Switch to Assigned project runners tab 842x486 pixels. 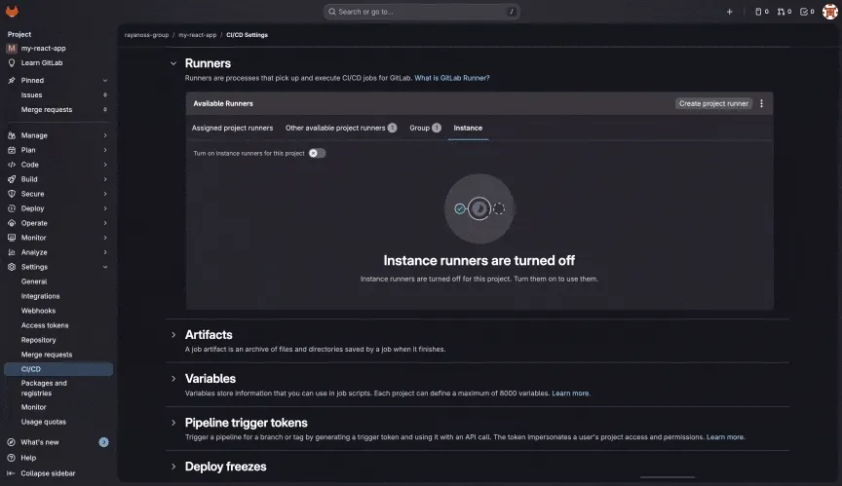(232, 128)
